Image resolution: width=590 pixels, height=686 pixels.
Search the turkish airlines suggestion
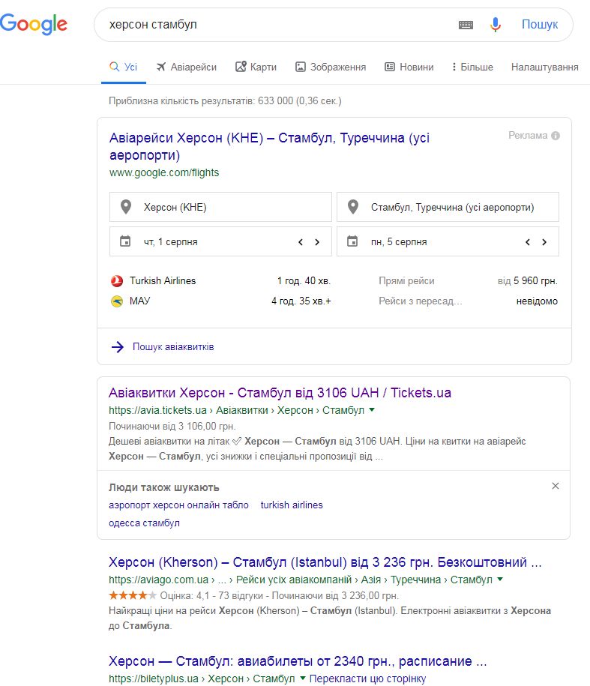click(292, 505)
